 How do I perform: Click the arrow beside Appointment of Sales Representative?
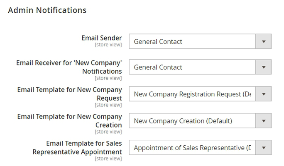tap(263, 147)
